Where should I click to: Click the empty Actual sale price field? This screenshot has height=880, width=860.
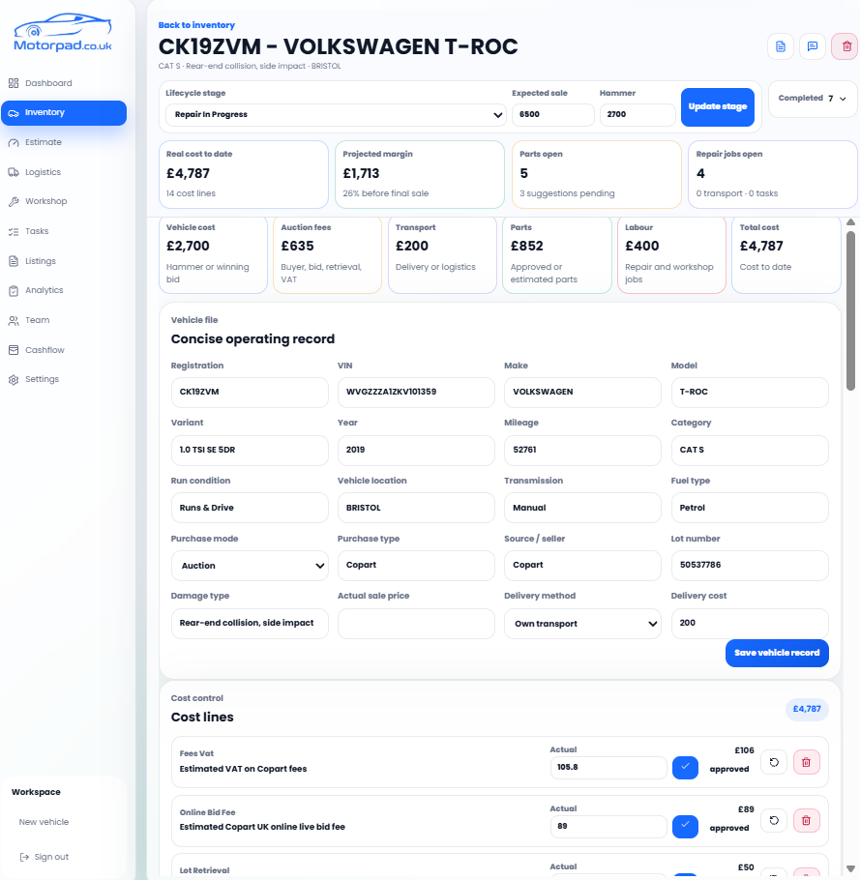[416, 624]
